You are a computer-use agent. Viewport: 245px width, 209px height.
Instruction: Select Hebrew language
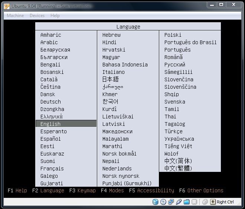coord(111,35)
